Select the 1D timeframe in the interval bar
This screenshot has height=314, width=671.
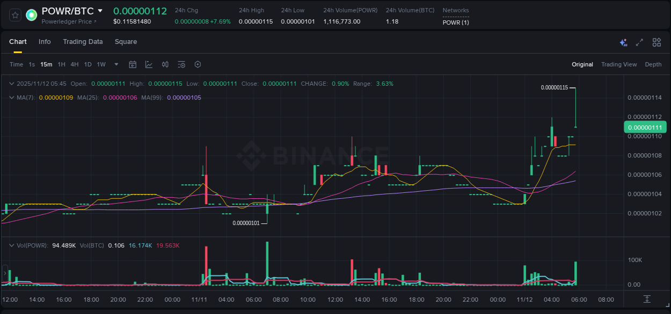[x=87, y=64]
